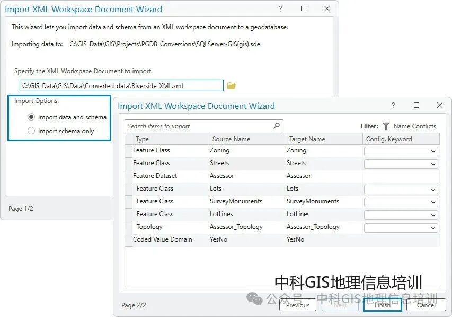Click the Page 2/2 indicator text
Image resolution: width=452 pixels, height=317 pixels.
[x=134, y=305]
